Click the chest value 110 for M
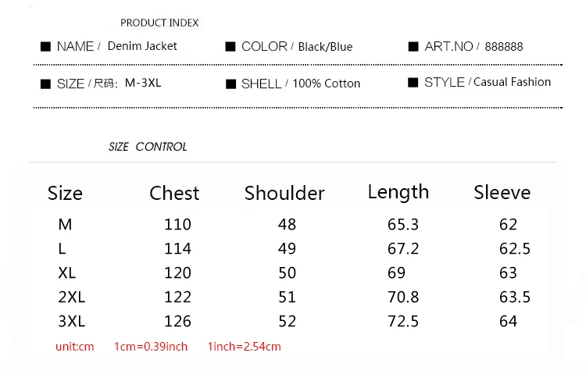 tap(178, 225)
